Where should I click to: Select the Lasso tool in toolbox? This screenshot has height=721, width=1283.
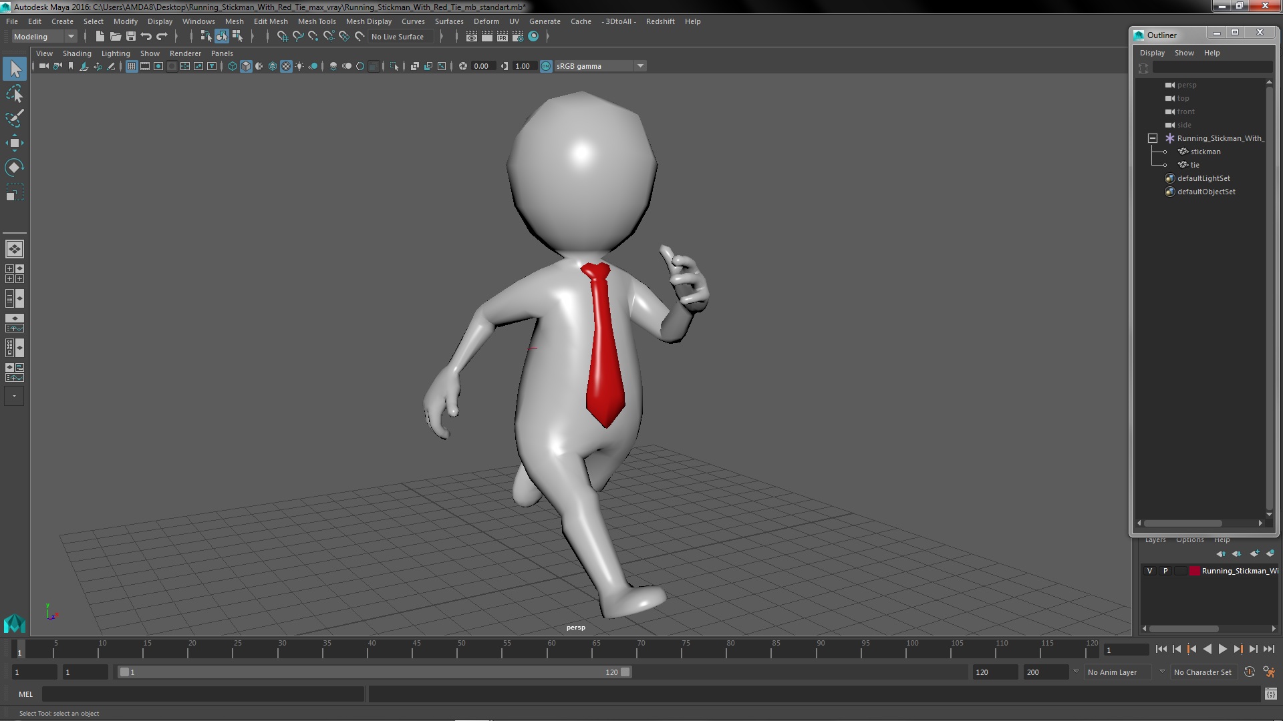click(x=14, y=94)
